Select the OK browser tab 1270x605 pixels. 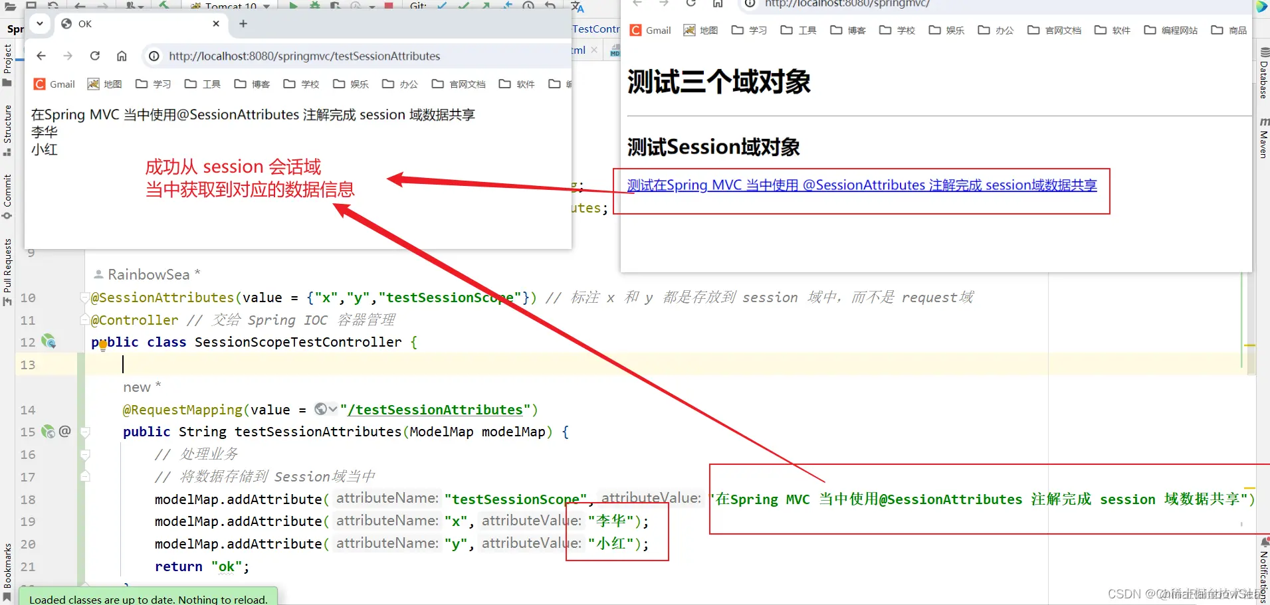click(140, 24)
